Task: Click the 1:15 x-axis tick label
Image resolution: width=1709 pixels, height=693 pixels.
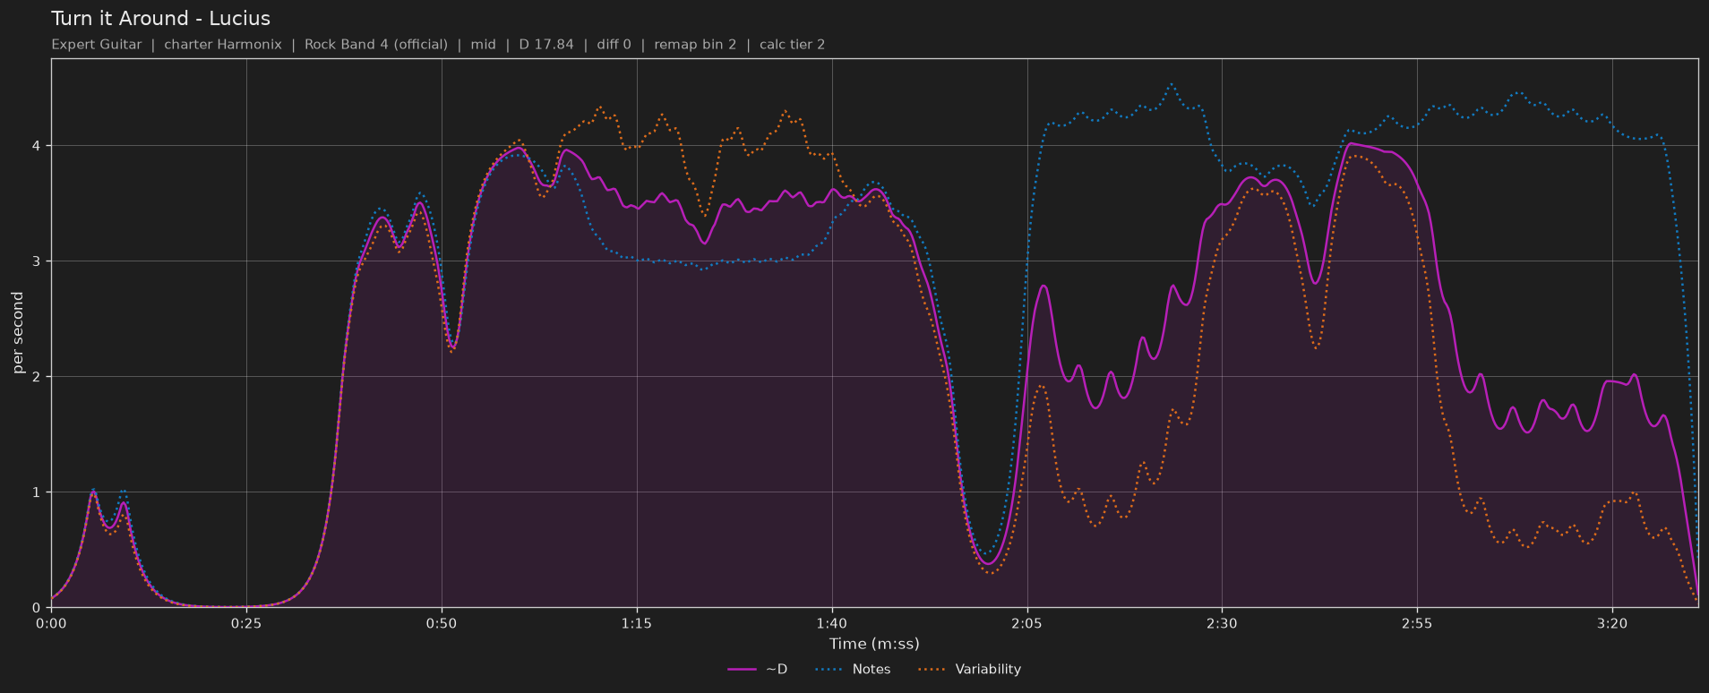Action: (637, 623)
